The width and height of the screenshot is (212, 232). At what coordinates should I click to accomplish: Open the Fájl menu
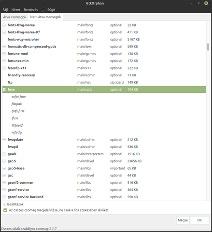click(5, 10)
